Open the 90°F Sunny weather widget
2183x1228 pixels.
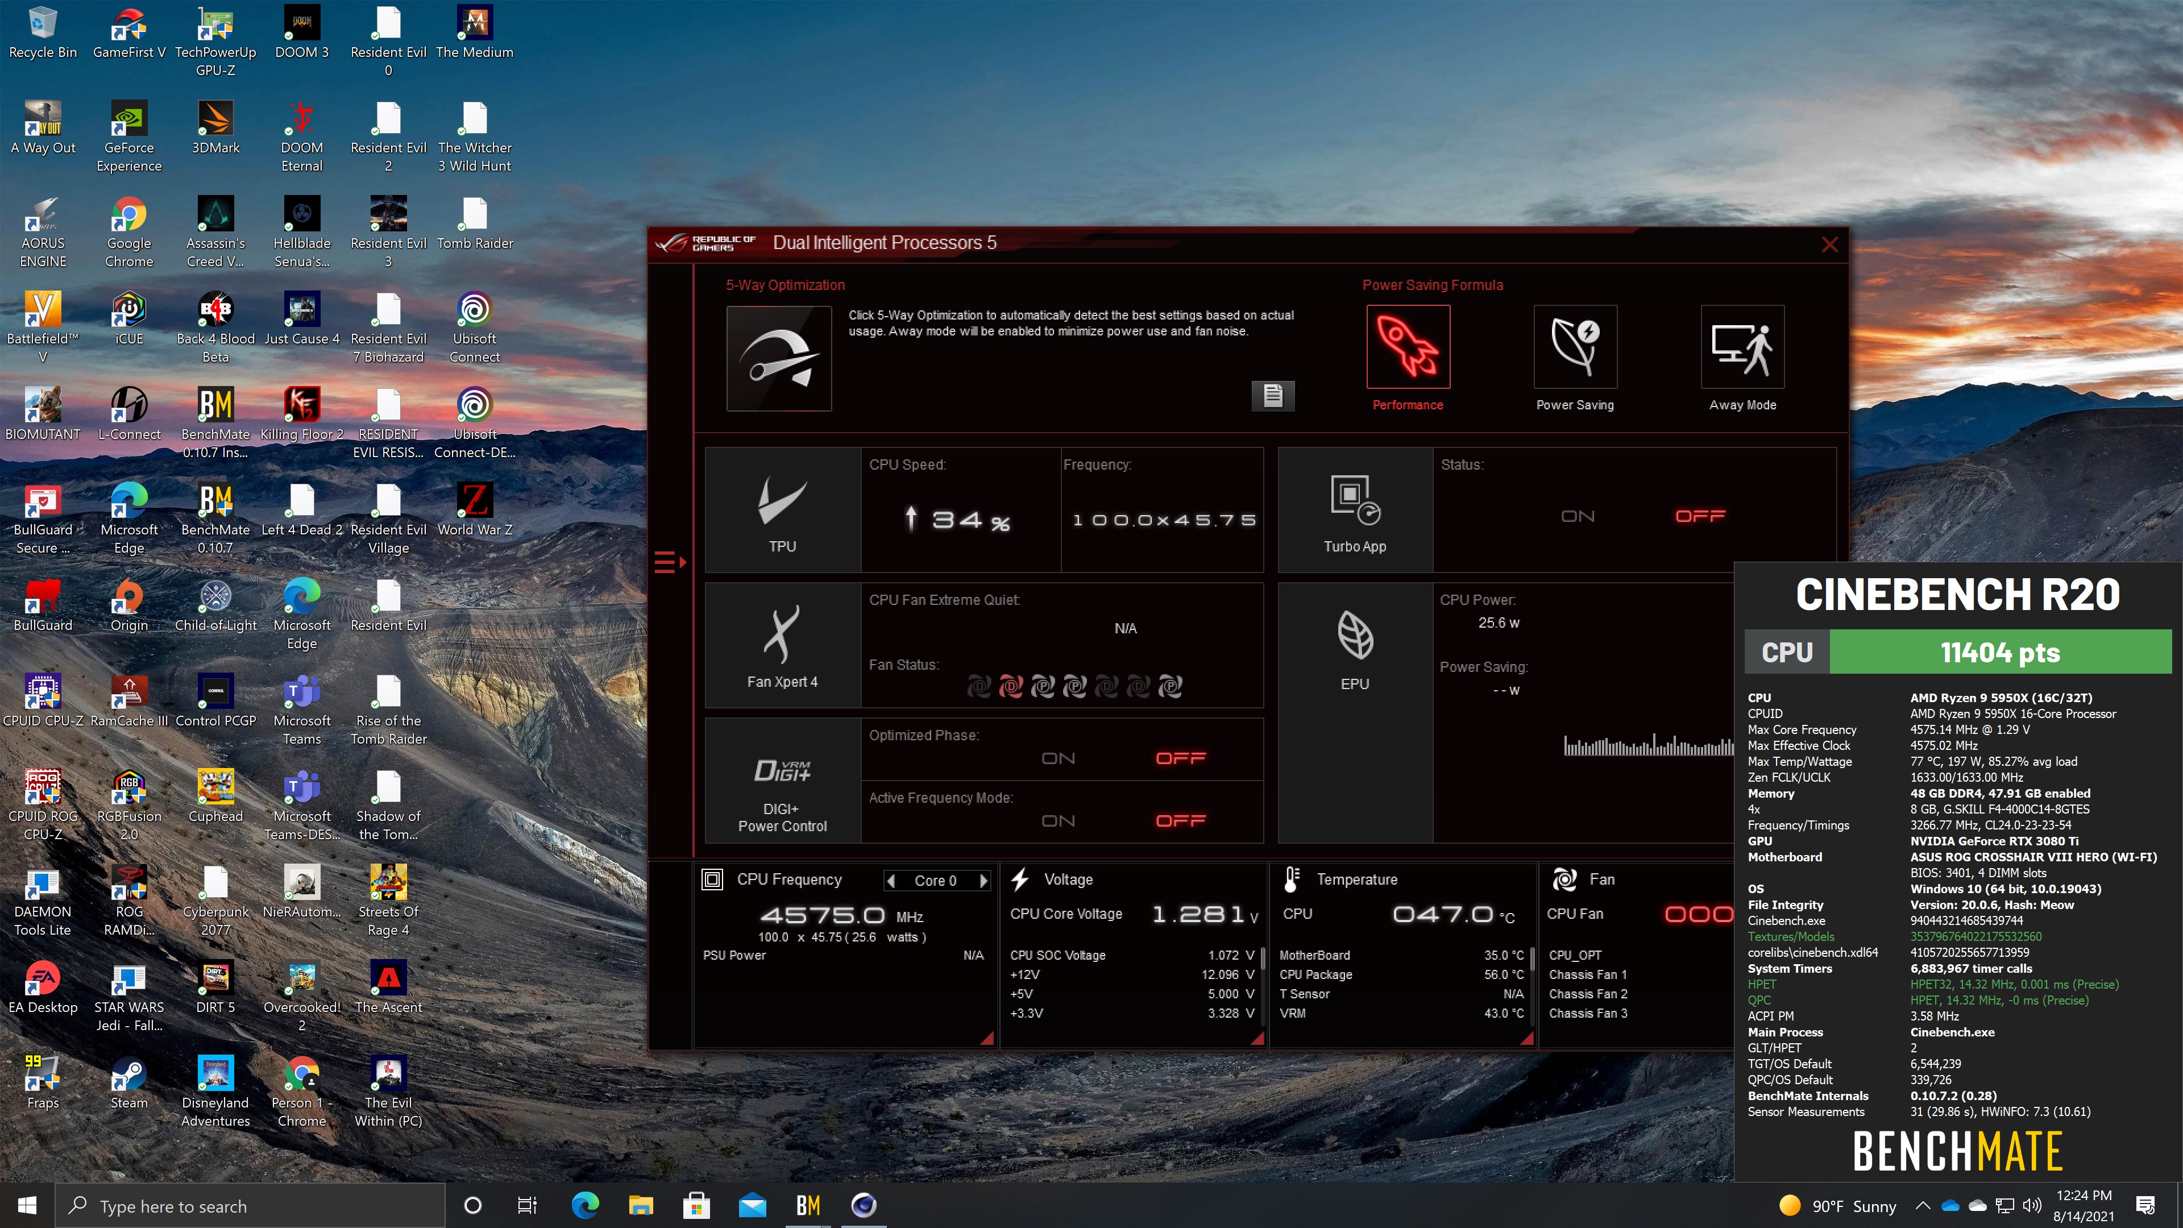[1837, 1205]
